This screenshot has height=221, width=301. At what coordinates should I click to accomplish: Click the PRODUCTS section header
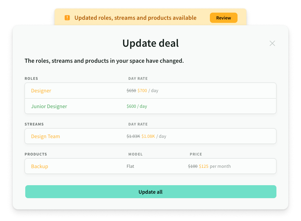(36, 154)
